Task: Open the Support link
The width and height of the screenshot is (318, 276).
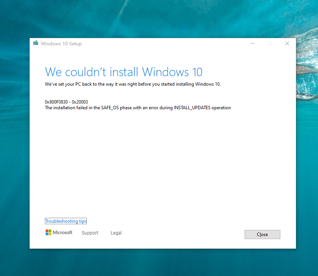Action: click(90, 233)
